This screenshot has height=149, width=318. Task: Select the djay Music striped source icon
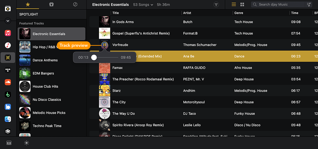tap(8, 58)
